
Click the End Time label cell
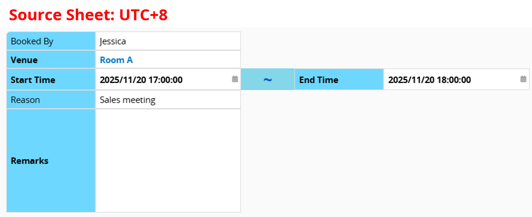[x=339, y=80]
